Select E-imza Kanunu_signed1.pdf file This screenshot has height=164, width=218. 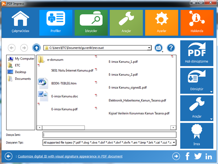click(x=127, y=88)
